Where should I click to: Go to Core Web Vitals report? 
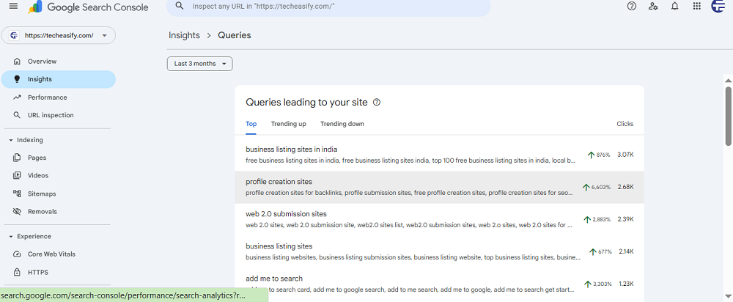tap(51, 254)
